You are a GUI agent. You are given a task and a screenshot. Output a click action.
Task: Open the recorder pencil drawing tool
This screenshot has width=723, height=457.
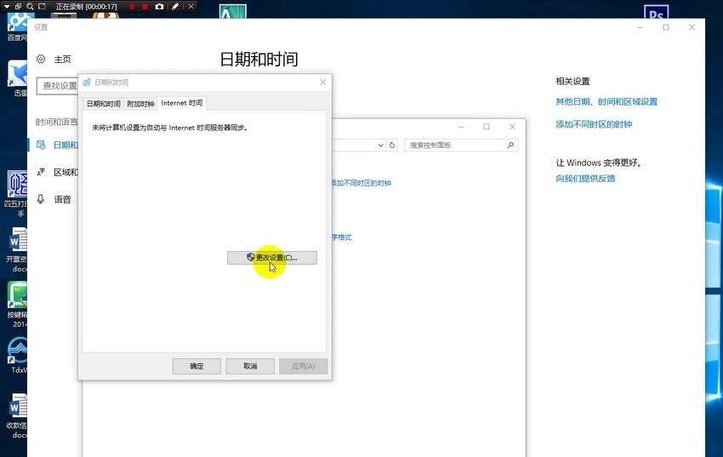(175, 7)
